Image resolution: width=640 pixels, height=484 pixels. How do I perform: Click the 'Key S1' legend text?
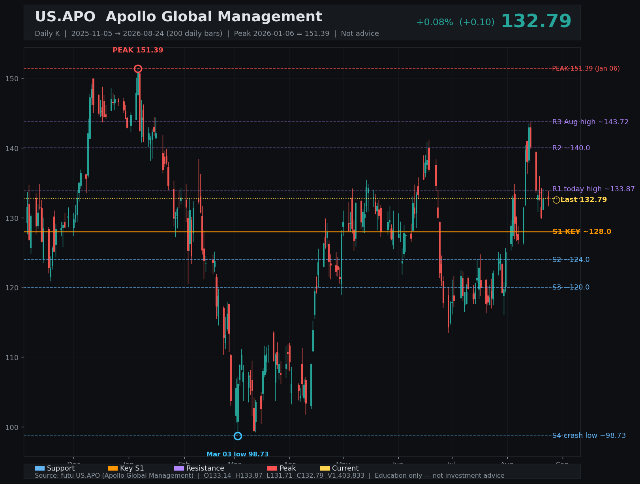[132, 468]
